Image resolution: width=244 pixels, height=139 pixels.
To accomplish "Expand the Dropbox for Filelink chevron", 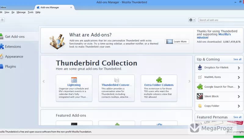I will (239, 68).
